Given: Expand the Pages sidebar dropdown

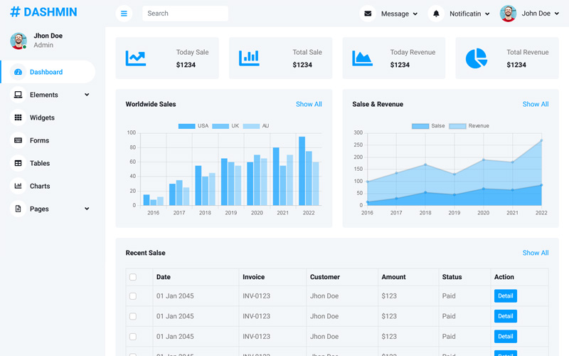Looking at the screenshot, I should 87,209.
